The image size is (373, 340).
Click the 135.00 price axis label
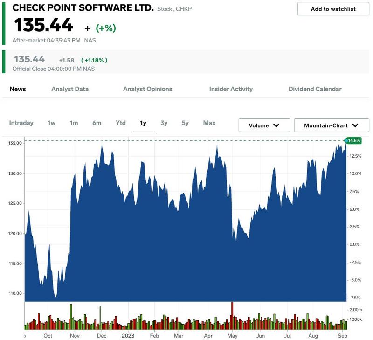click(15, 143)
